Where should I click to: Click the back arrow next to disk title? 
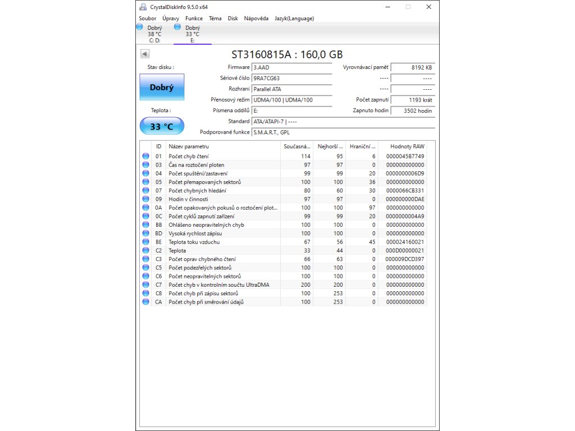coord(144,54)
